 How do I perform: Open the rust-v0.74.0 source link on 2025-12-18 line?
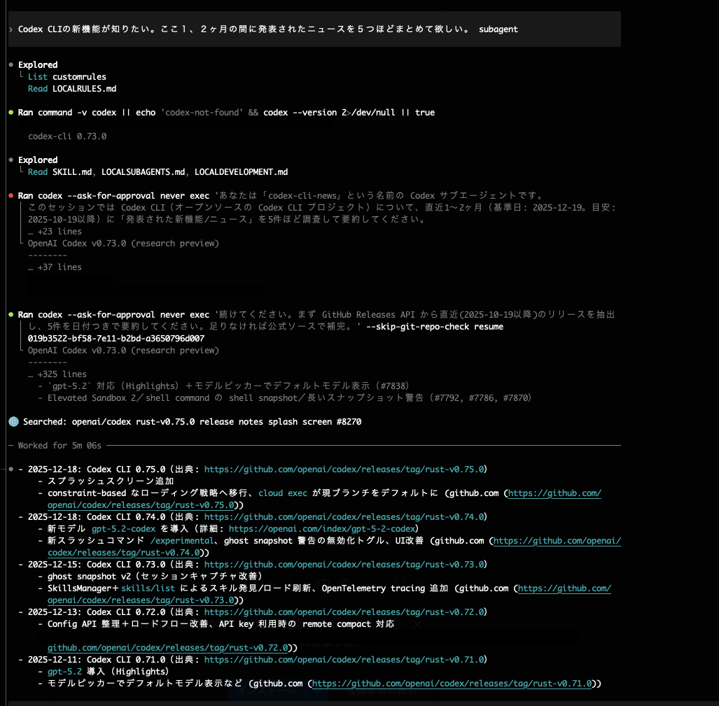(x=344, y=517)
